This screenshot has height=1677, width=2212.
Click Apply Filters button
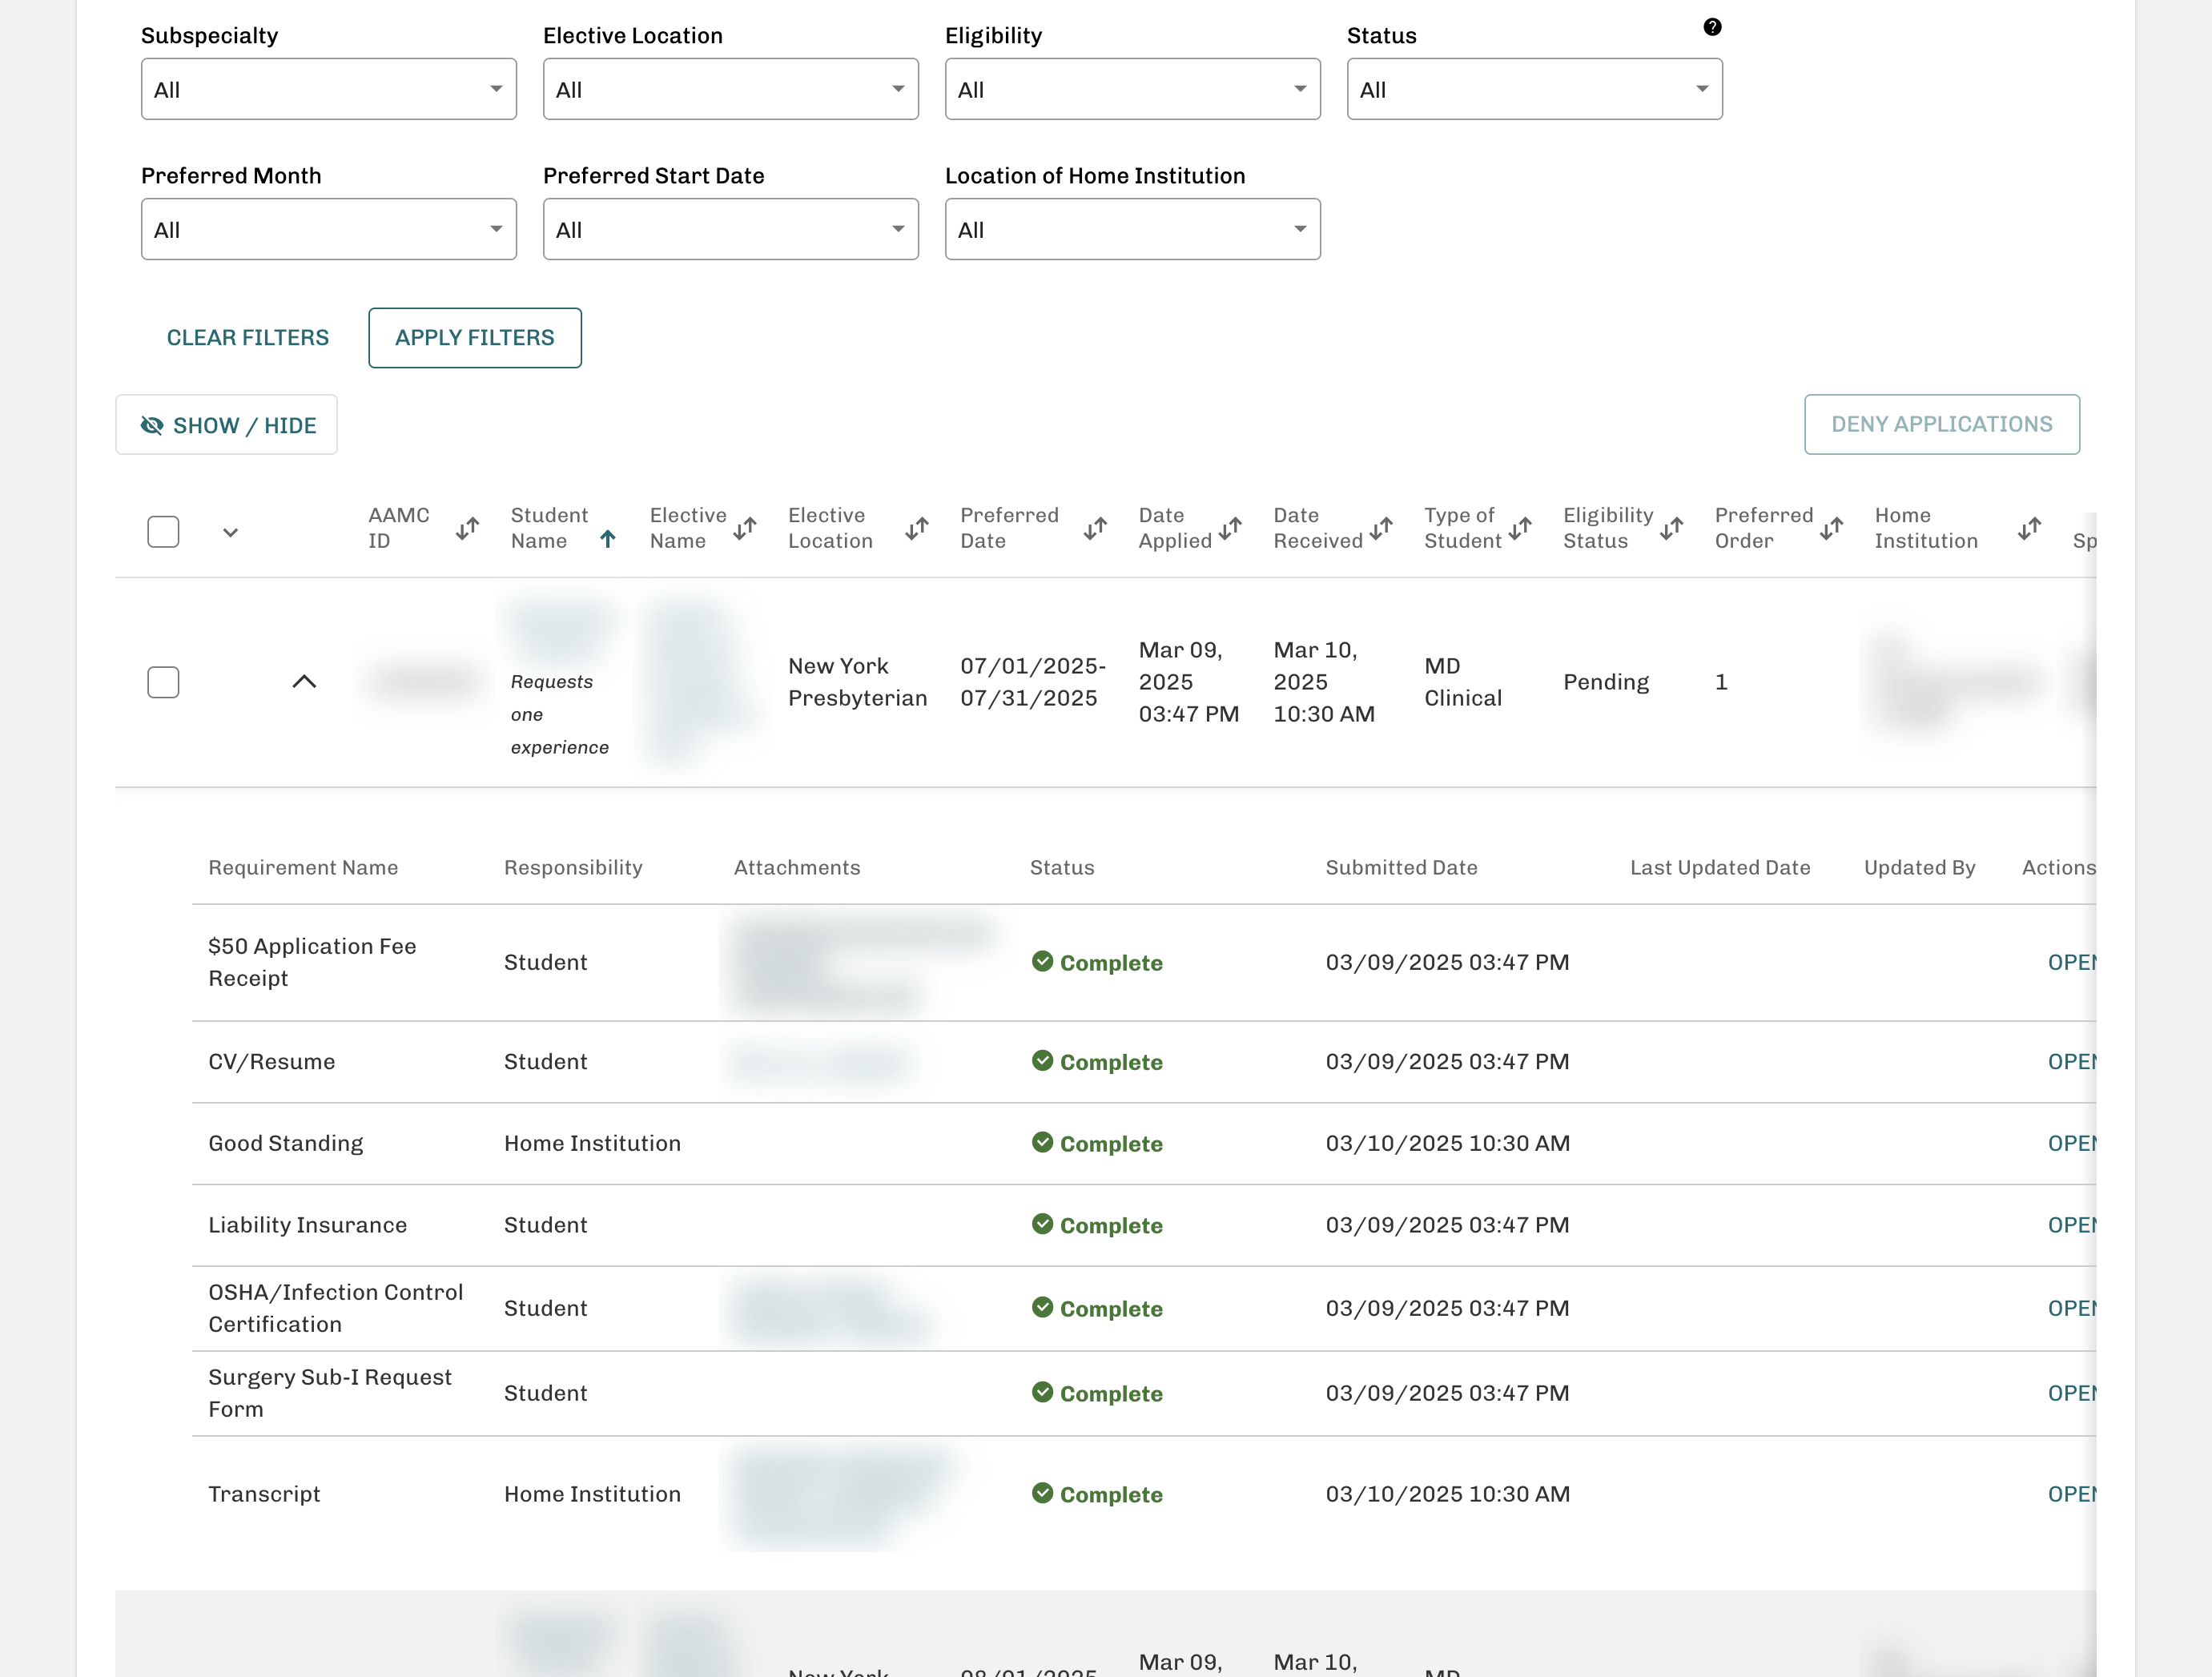coord(475,338)
